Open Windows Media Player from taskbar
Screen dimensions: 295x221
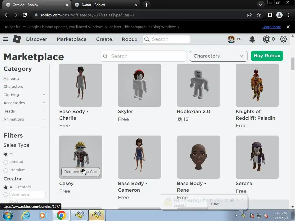point(43,215)
